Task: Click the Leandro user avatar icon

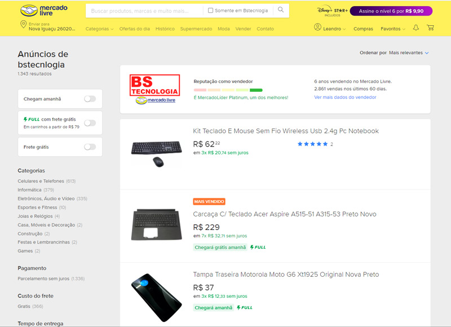Action: click(317, 27)
